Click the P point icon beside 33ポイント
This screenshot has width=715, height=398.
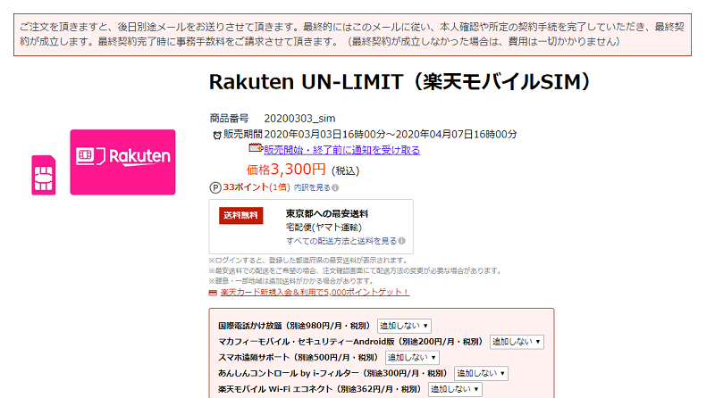[215, 187]
